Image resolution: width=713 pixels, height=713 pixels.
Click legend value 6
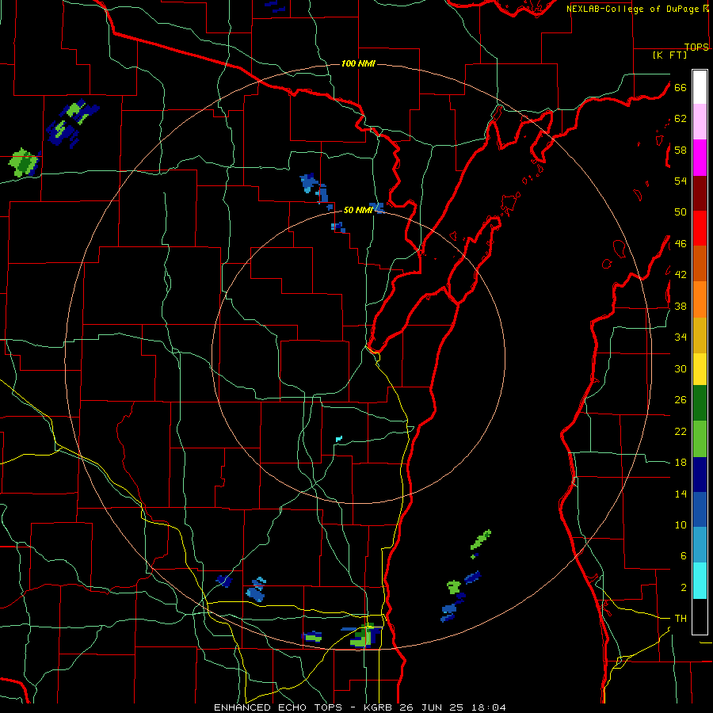(683, 556)
